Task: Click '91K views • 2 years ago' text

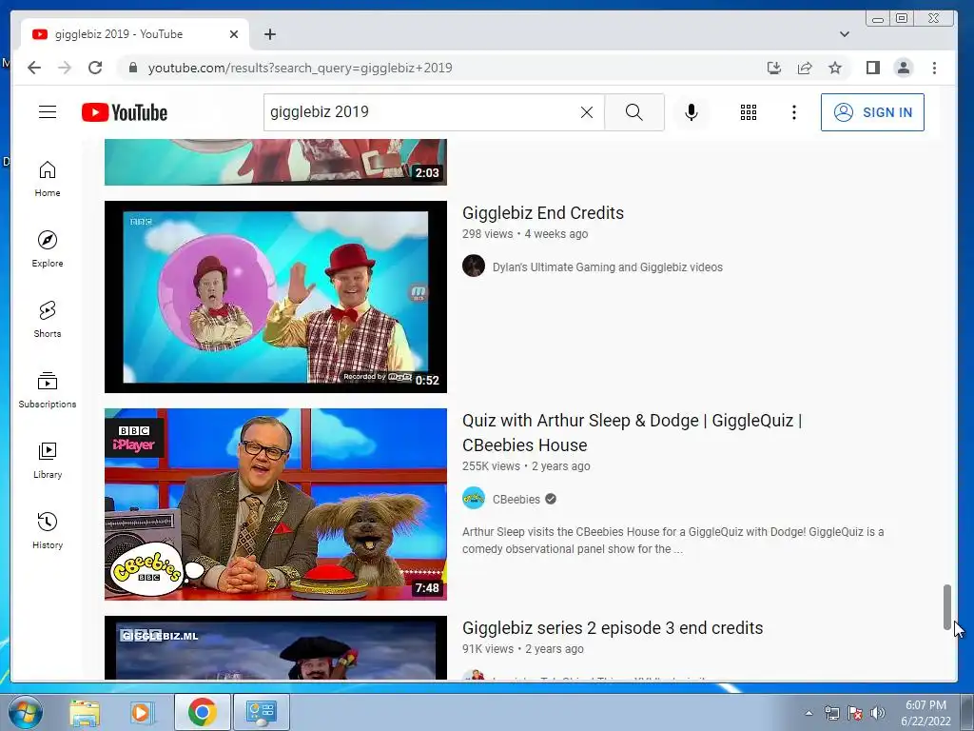Action: (x=523, y=649)
